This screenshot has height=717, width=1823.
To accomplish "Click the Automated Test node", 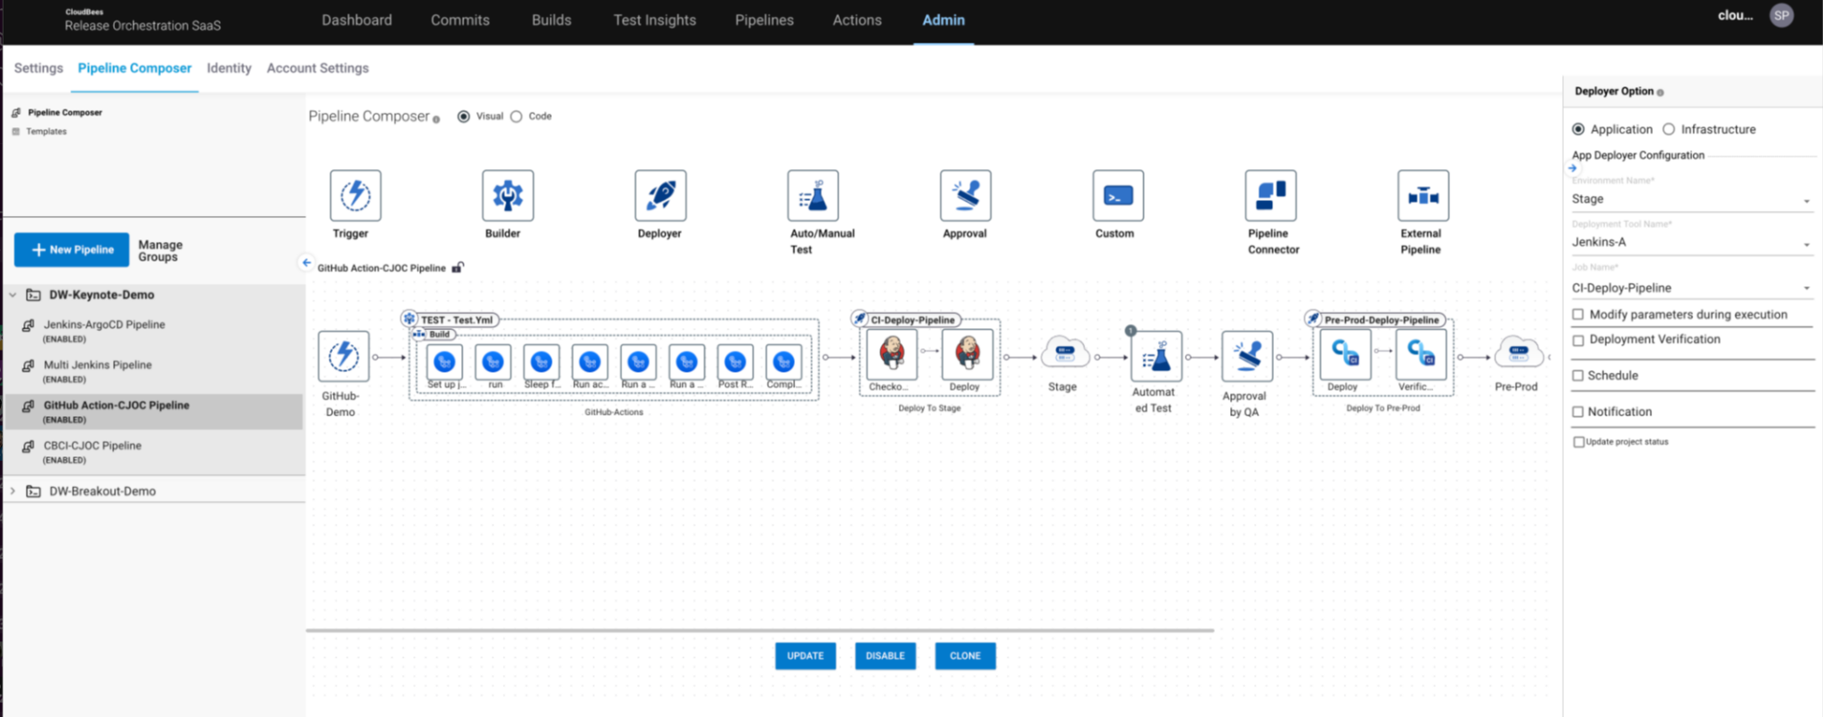I will click(x=1156, y=357).
